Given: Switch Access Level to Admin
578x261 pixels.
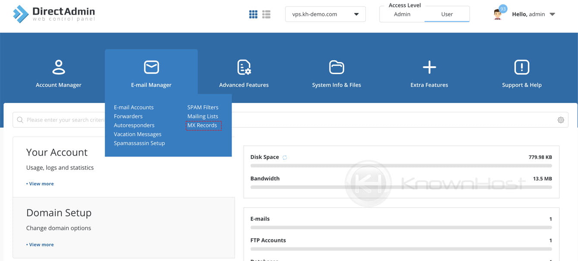Looking at the screenshot, I should [x=402, y=14].
